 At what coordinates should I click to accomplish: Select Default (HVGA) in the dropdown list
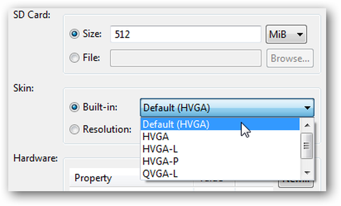pyautogui.click(x=220, y=124)
